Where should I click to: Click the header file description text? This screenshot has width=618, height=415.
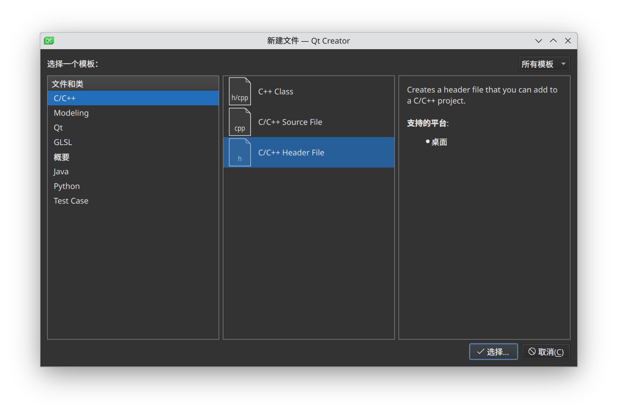point(482,95)
